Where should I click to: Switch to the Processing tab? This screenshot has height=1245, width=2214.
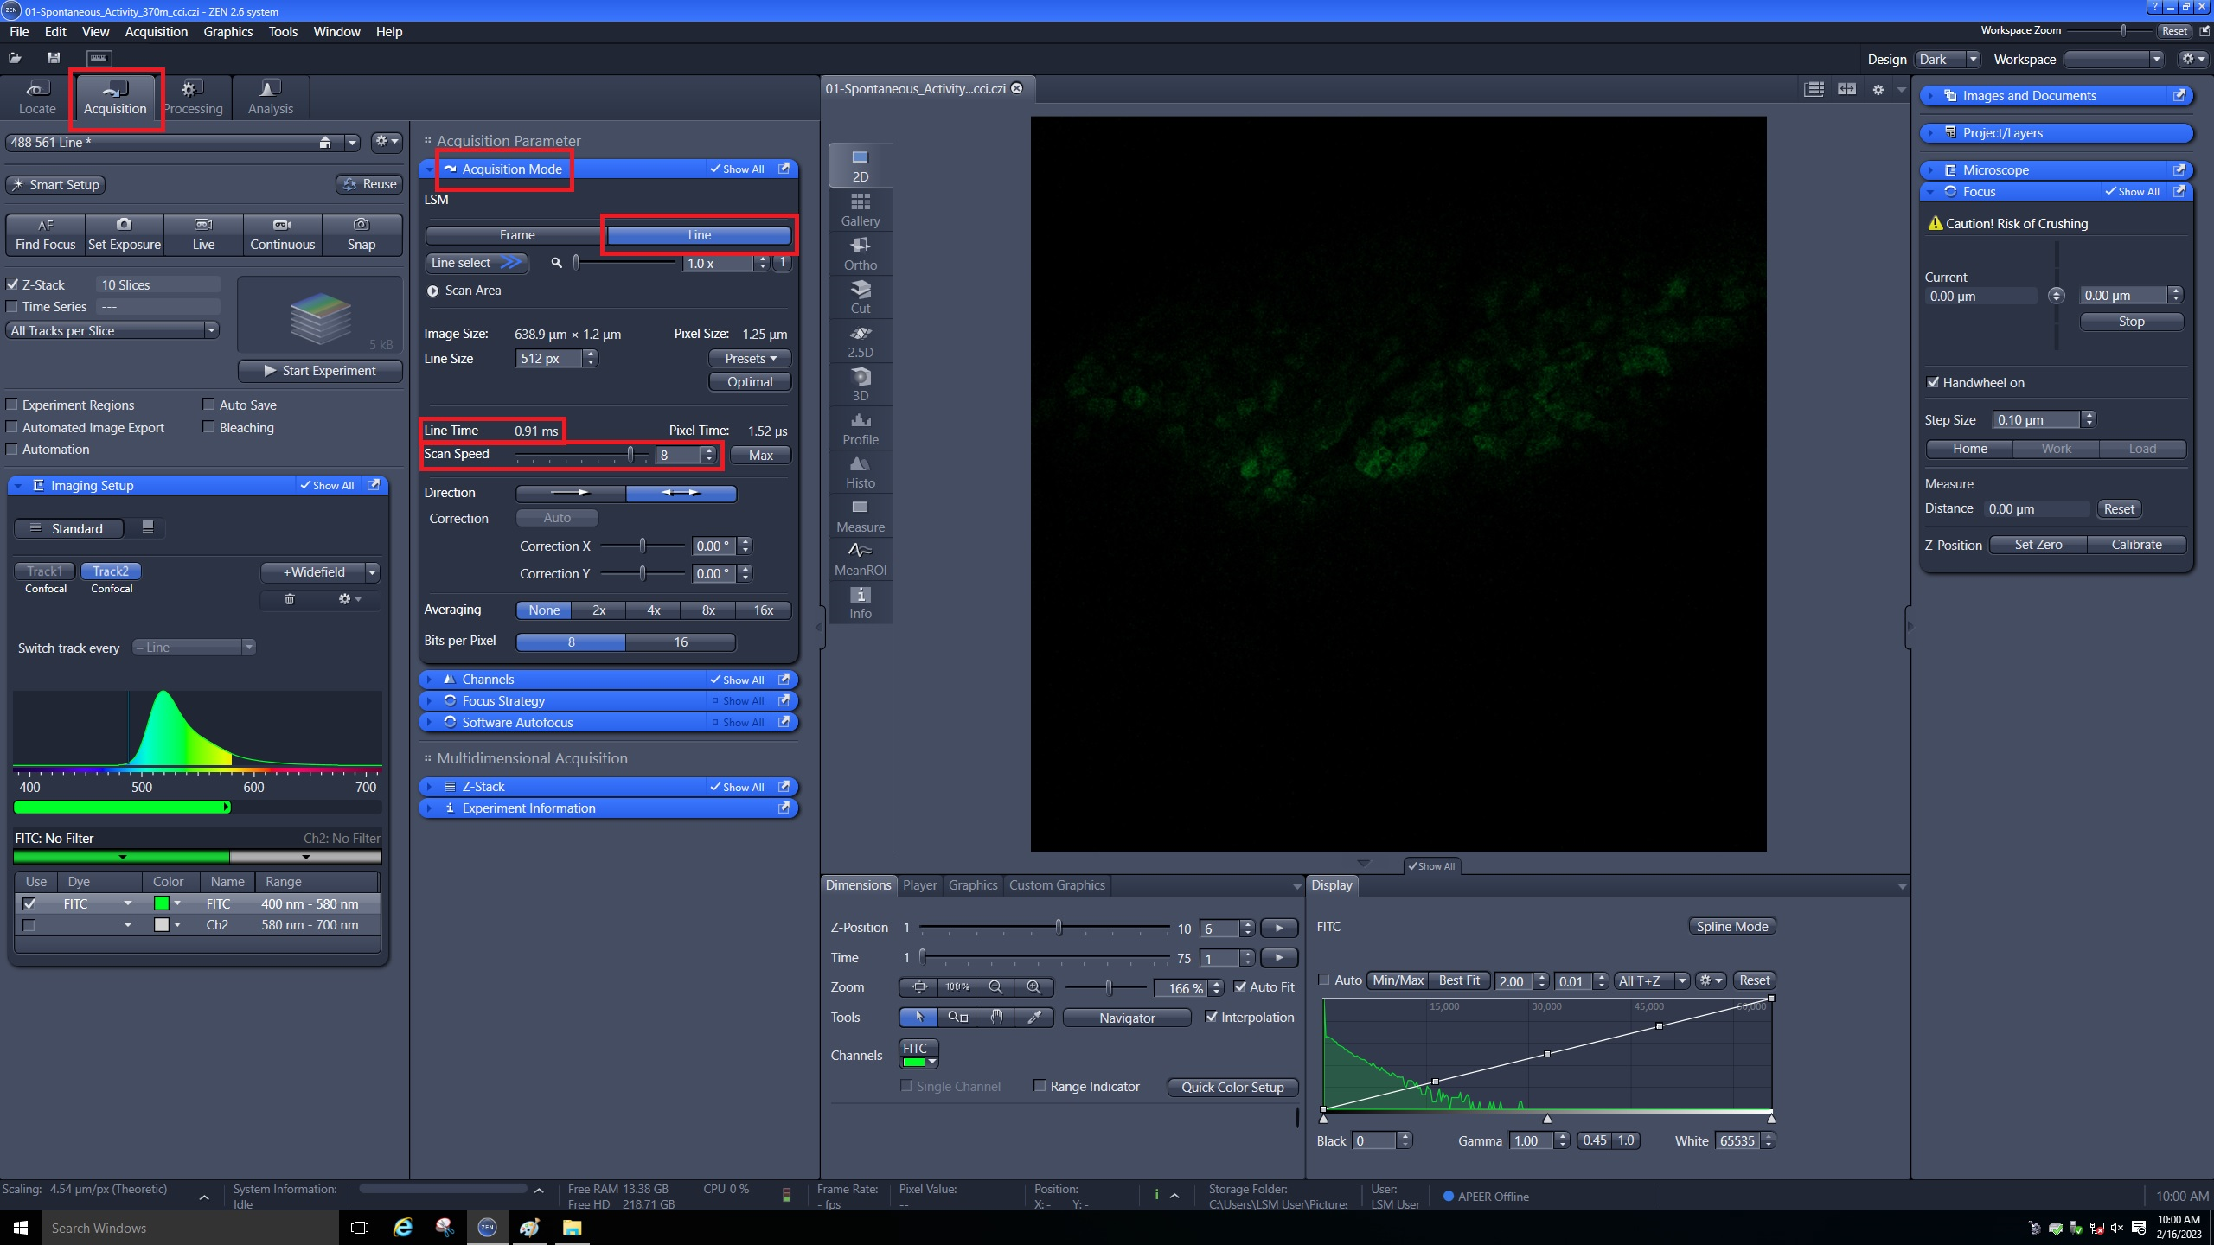pos(192,97)
